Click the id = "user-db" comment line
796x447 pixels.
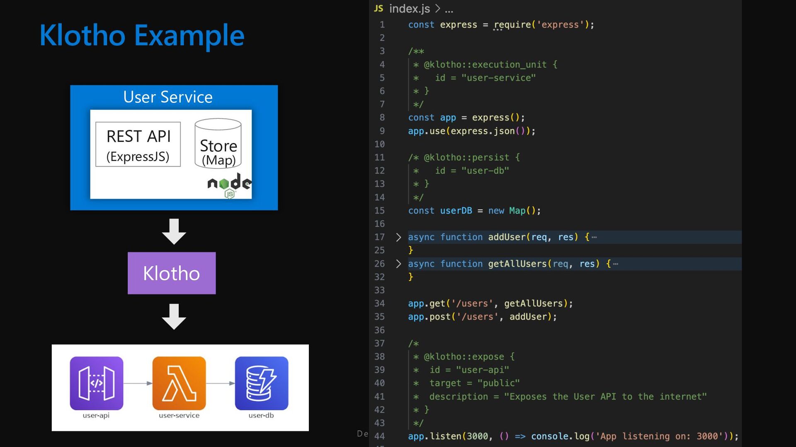point(461,171)
